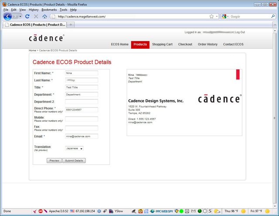Click the Home breadcrumb link
This screenshot has width=279, height=216.
(32, 51)
